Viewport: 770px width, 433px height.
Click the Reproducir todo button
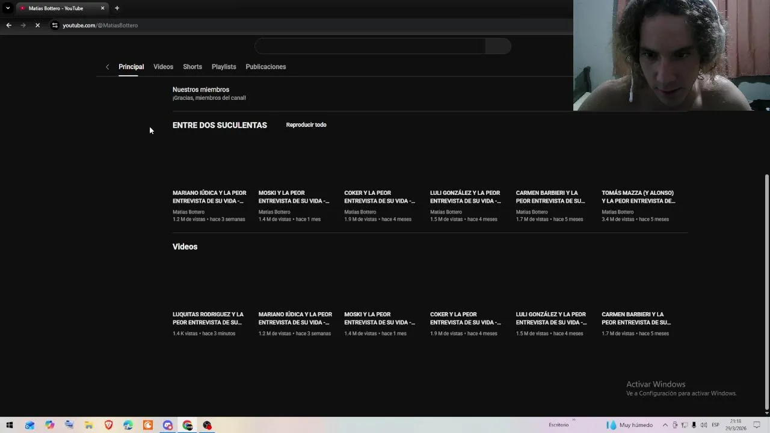(306, 124)
